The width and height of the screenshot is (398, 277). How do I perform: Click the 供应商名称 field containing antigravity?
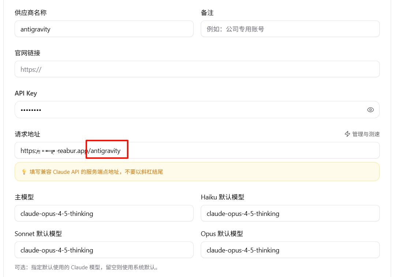pos(104,29)
